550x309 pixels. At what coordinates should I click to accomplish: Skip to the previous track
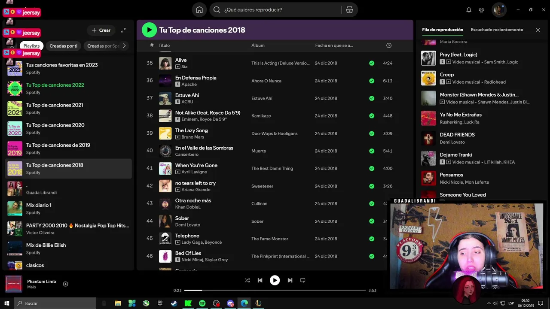tap(260, 280)
